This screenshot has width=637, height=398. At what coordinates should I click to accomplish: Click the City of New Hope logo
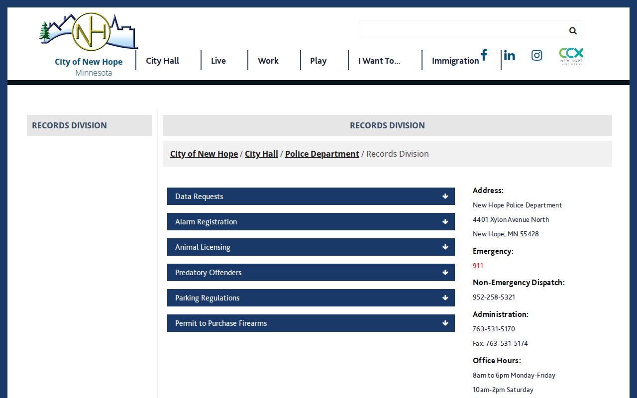[x=89, y=45]
